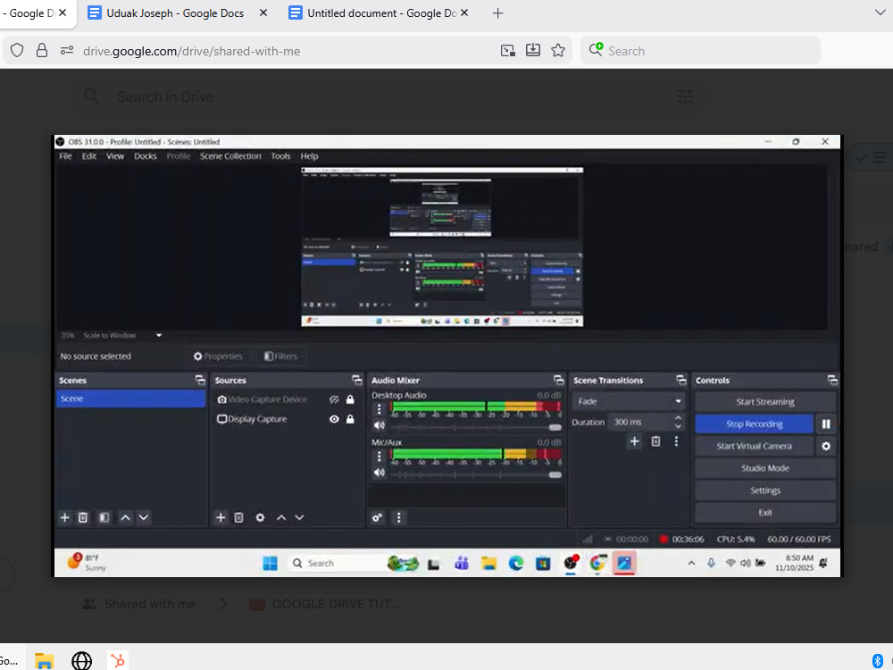
Task: Click Start Streaming
Action: coord(765,402)
